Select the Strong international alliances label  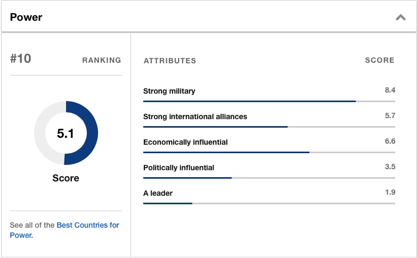[x=195, y=116]
